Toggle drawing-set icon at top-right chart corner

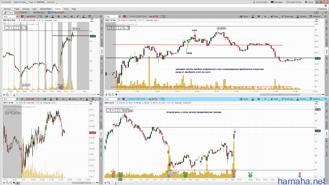[317, 20]
